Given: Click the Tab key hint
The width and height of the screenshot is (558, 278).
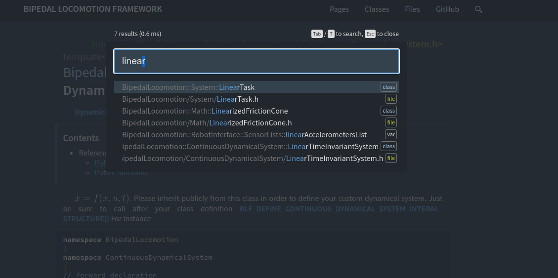Looking at the screenshot, I should coord(317,34).
